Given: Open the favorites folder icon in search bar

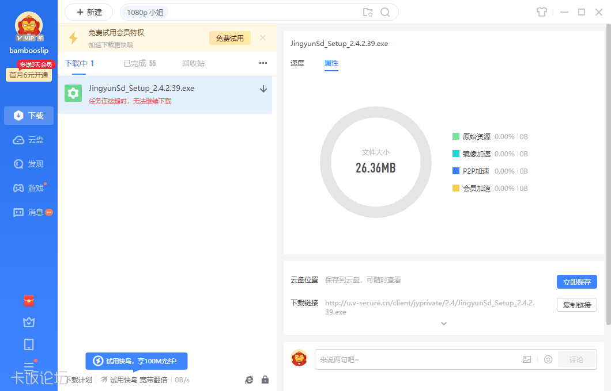Looking at the screenshot, I should [368, 12].
